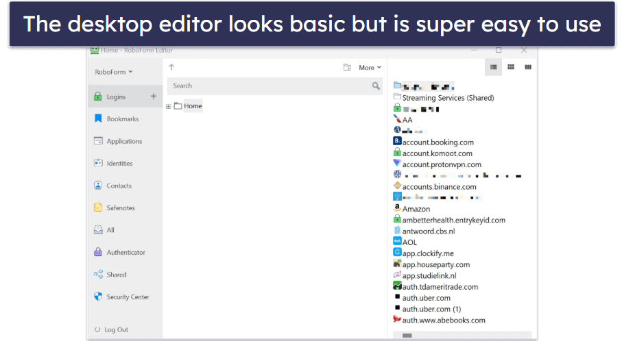Click the plus icon next to Logins
622x341 pixels.
pyautogui.click(x=154, y=97)
